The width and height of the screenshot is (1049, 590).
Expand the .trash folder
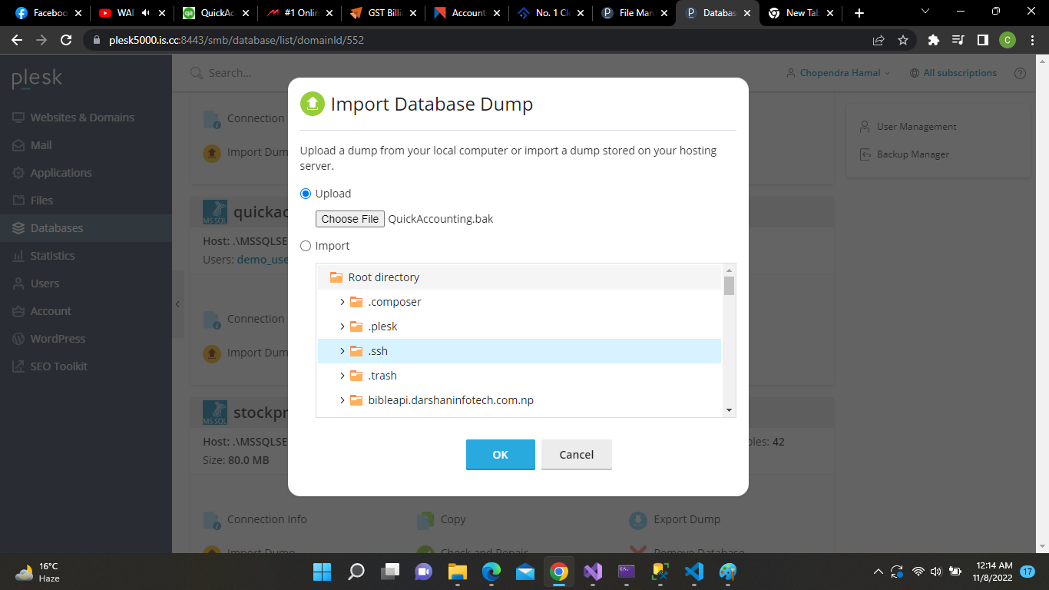tap(342, 376)
